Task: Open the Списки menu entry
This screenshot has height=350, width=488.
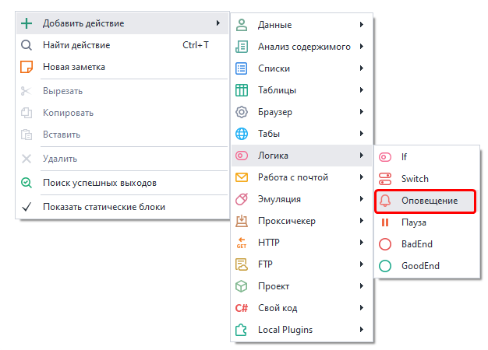Action: pyautogui.click(x=274, y=68)
